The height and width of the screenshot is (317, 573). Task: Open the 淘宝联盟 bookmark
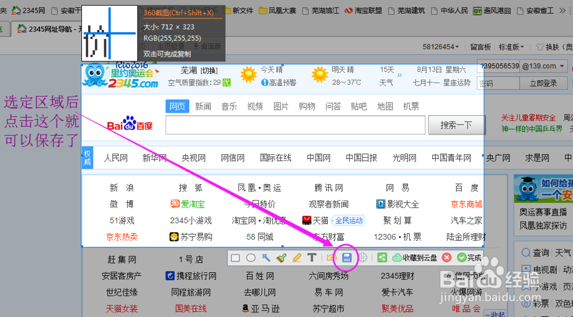(363, 10)
